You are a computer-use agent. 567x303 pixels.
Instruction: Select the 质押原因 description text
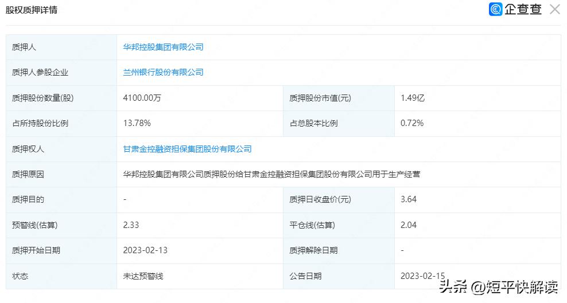pos(271,174)
